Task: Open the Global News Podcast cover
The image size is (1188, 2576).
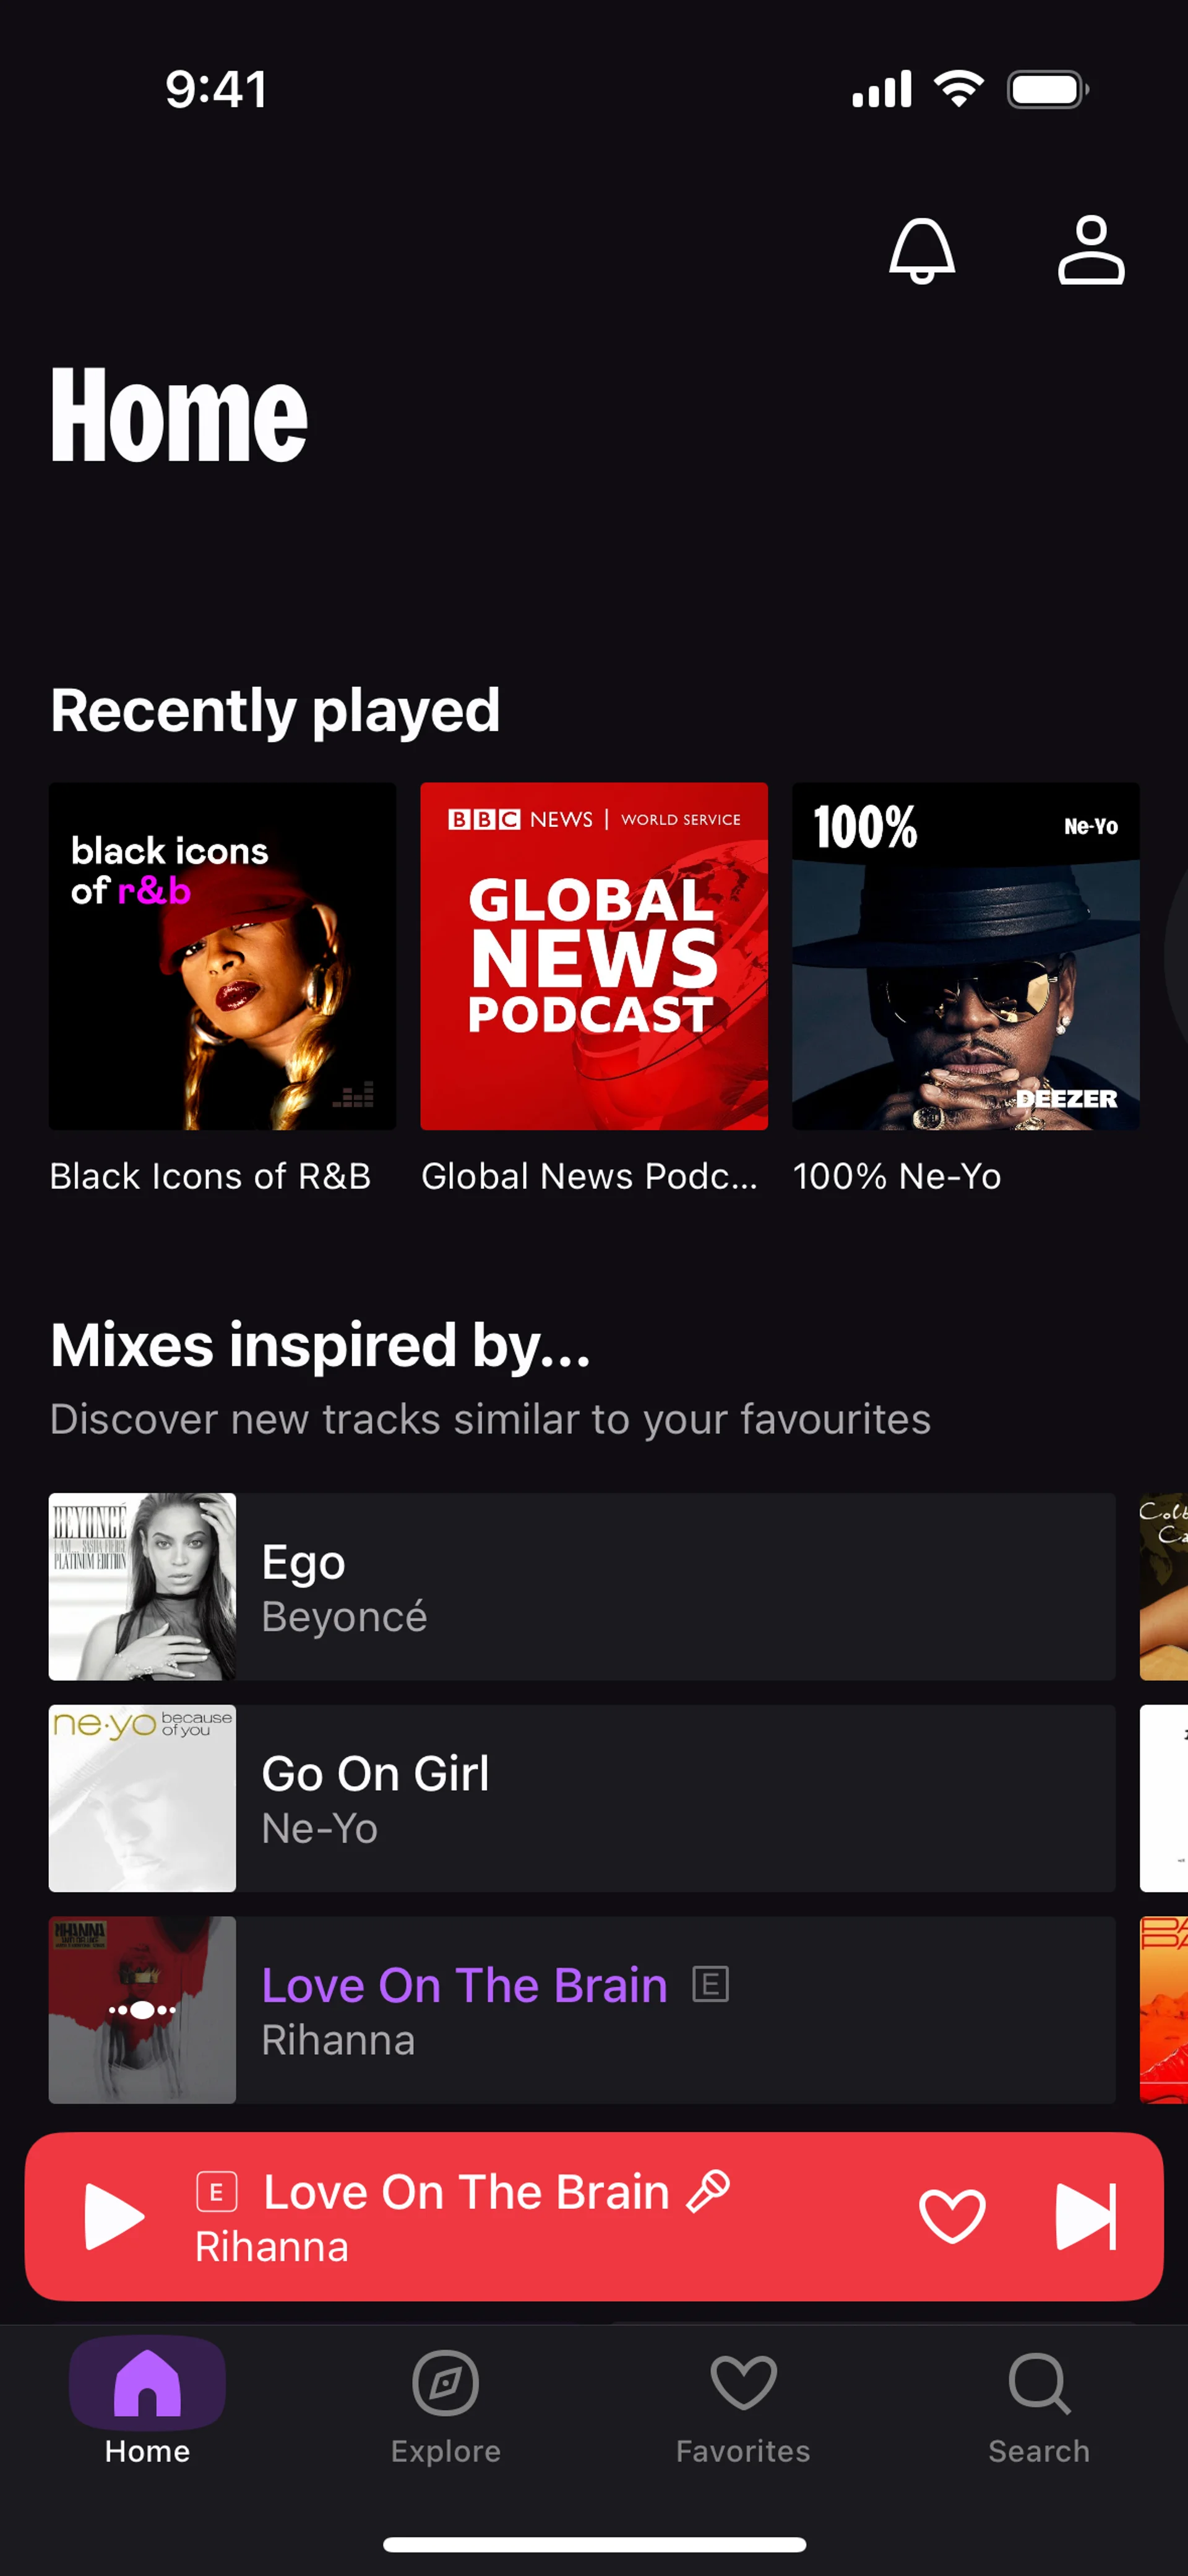Action: click(594, 956)
